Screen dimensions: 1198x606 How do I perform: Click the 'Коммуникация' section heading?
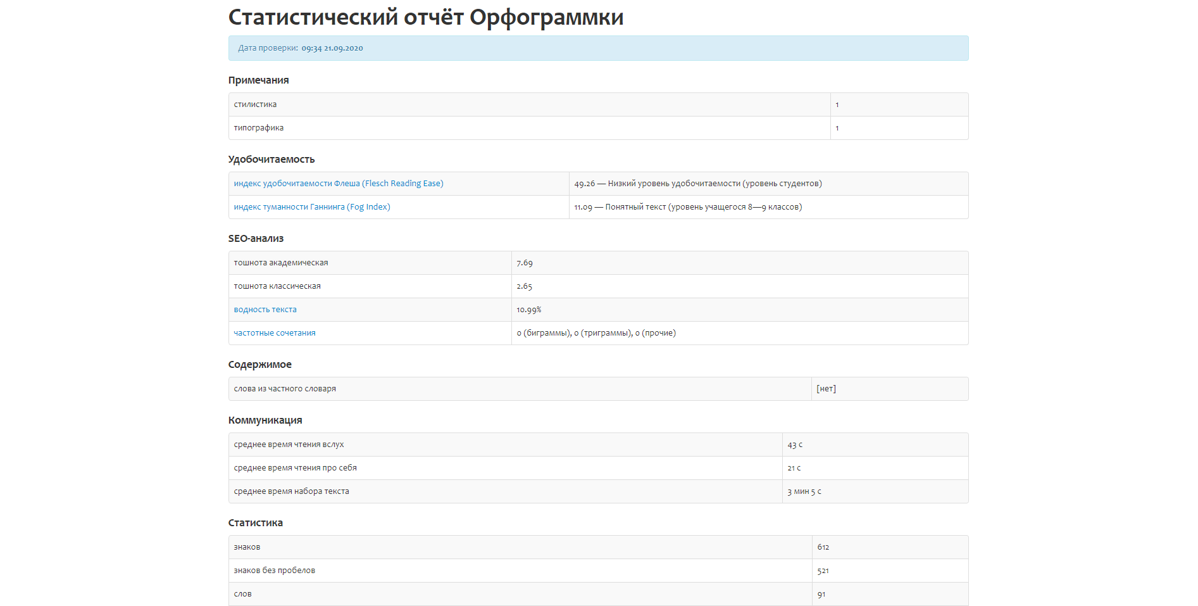click(265, 420)
